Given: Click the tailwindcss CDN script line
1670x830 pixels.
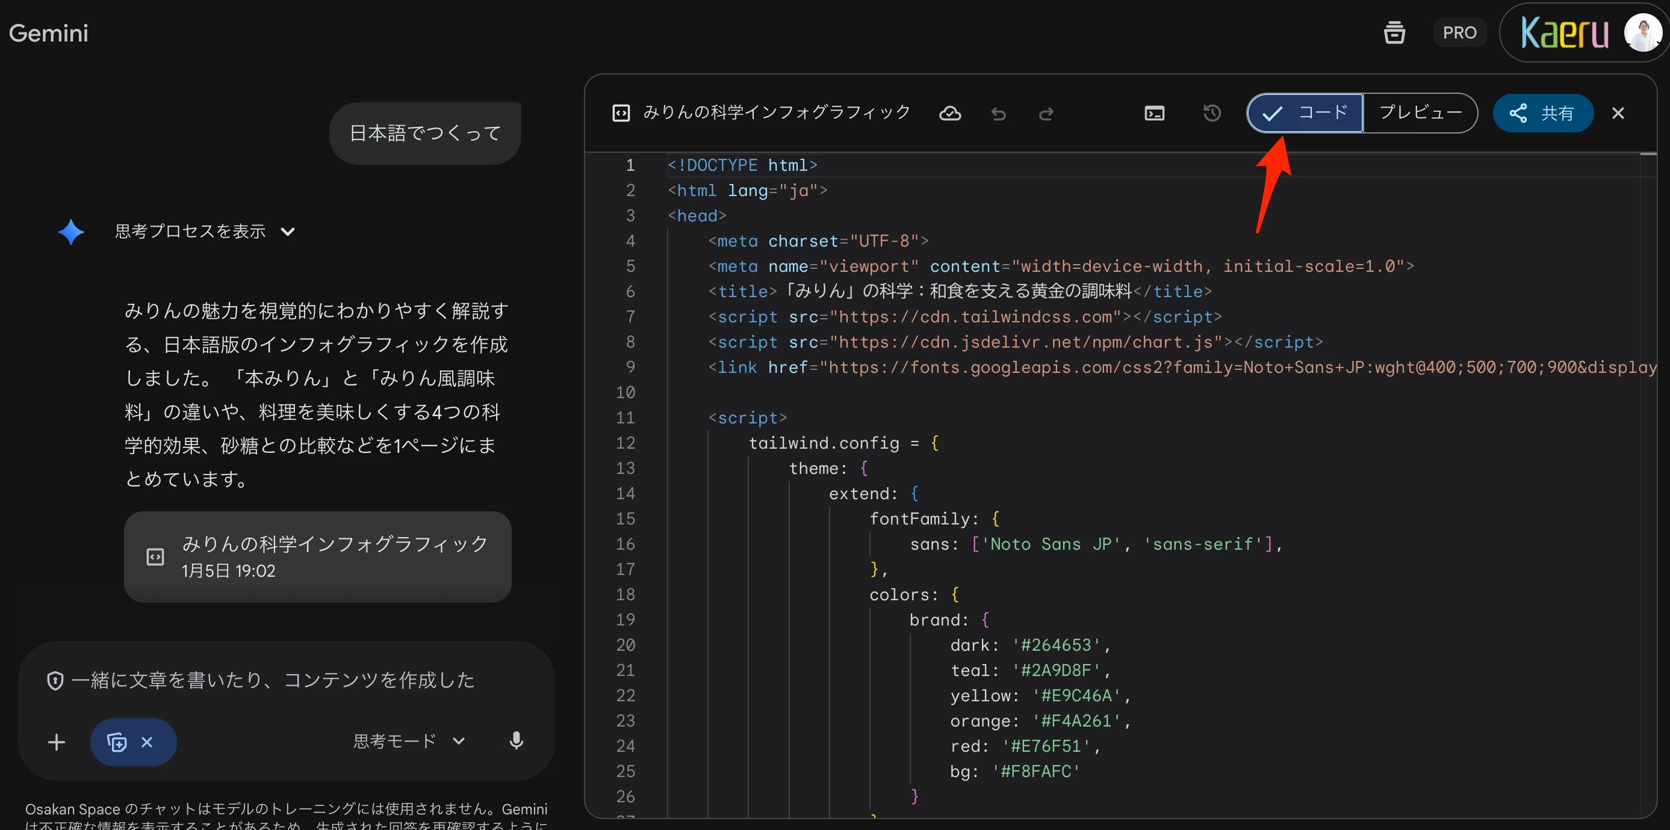Looking at the screenshot, I should click(964, 318).
